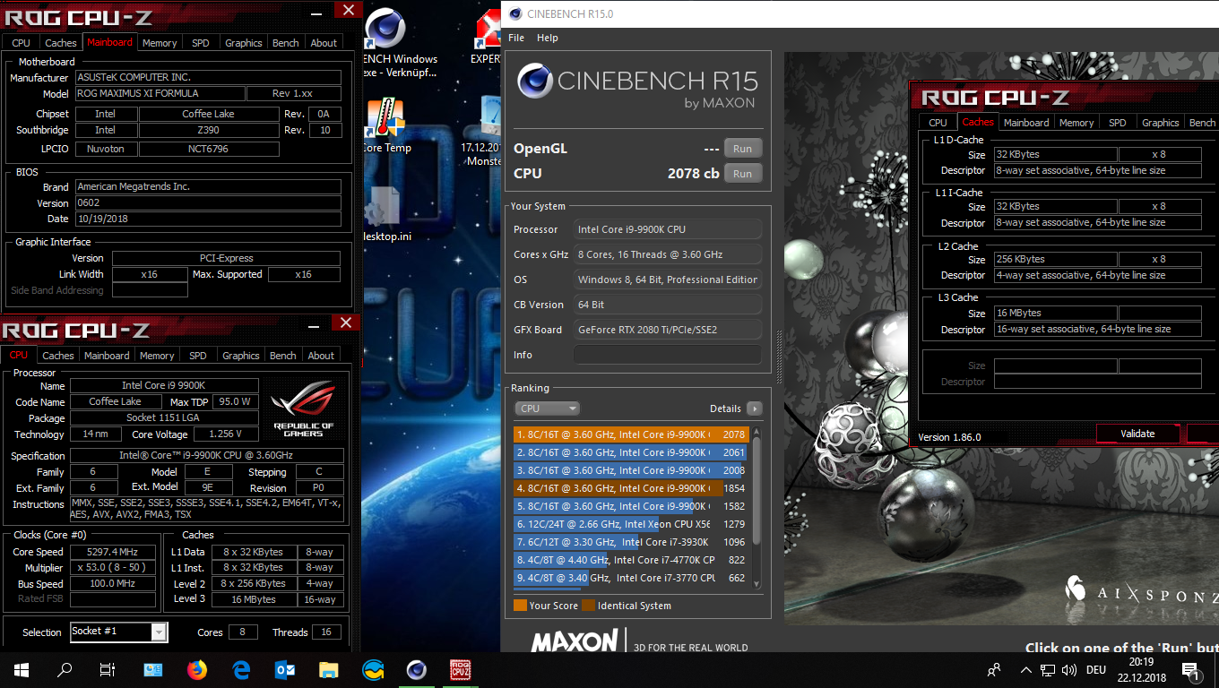Viewport: 1219px width, 688px height.
Task: Open the 17.12 Monster desktop icon
Action: (489, 116)
